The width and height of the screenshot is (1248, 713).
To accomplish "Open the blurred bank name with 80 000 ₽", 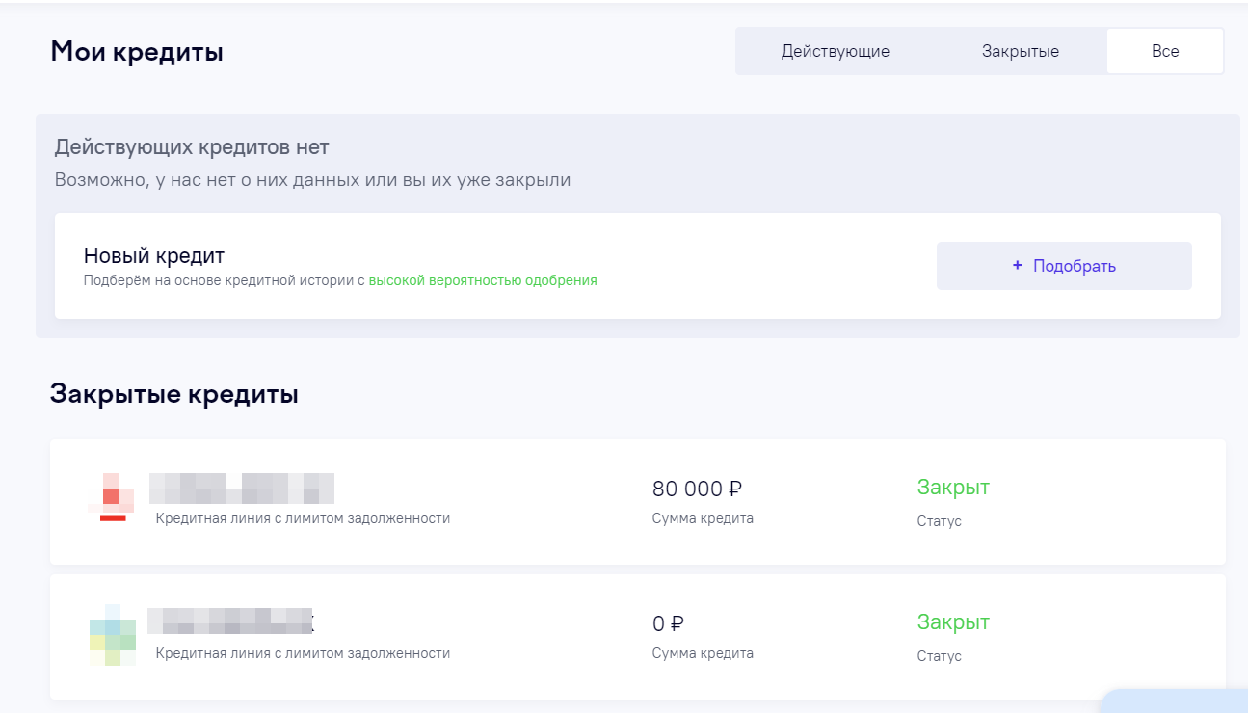I will point(242,489).
